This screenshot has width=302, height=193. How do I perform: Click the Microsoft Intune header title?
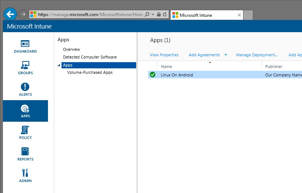pyautogui.click(x=29, y=26)
